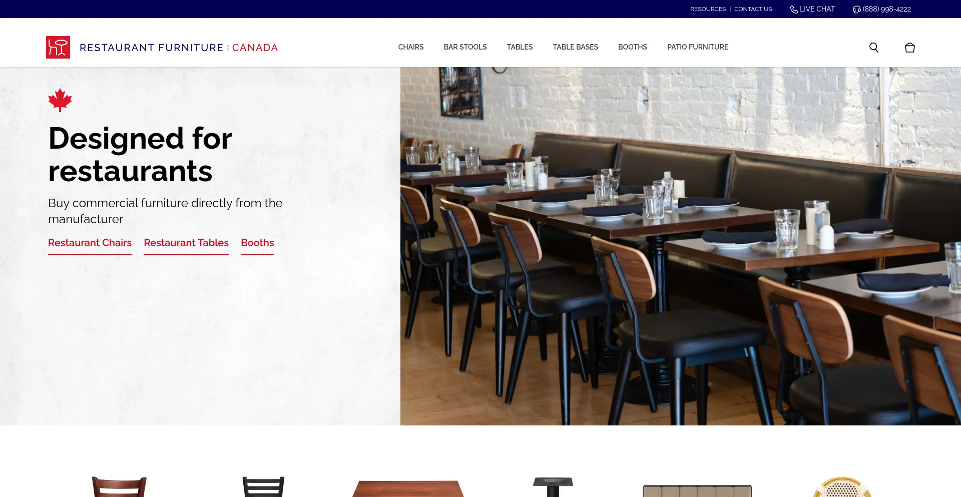Select the wooden table top thumbnail
This screenshot has width=961, height=497.
tap(408, 488)
